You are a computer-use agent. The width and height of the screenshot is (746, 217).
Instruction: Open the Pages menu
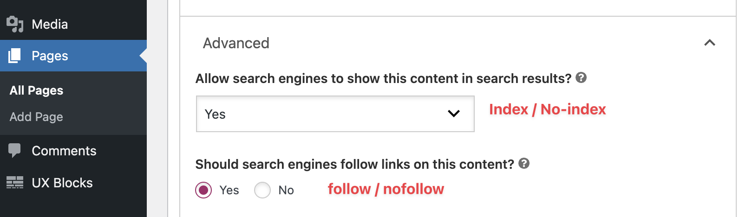(x=50, y=56)
